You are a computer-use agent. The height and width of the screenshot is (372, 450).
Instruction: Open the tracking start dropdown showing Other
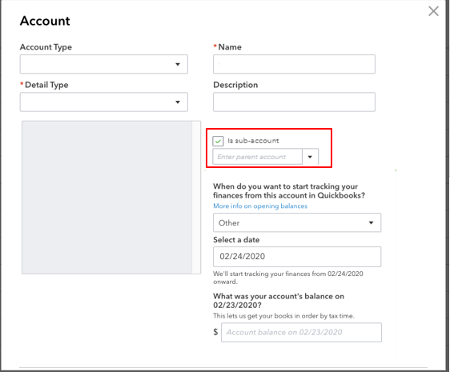pos(297,222)
